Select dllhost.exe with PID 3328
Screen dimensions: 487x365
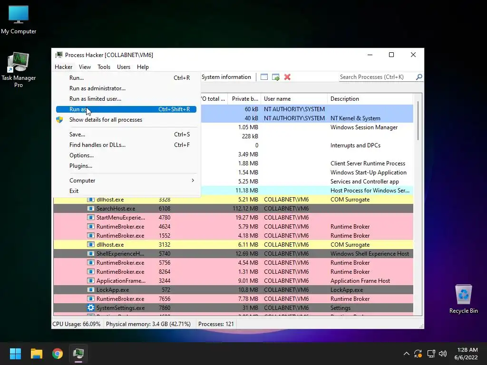pos(233,200)
